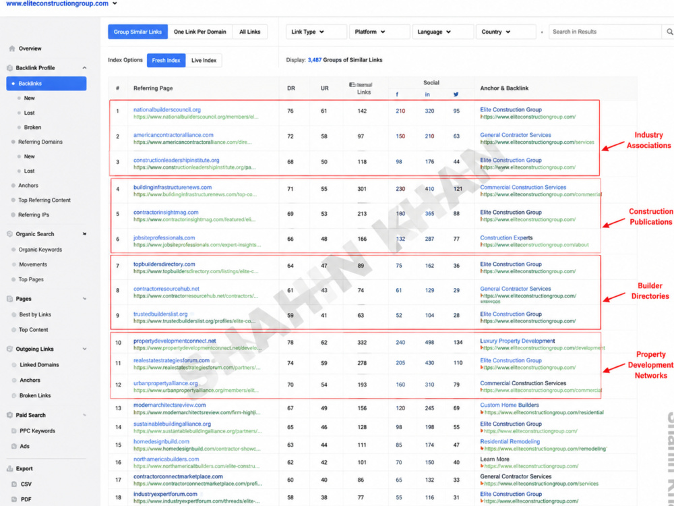Click the 3,487 groups count link
674x506 pixels.
315,60
